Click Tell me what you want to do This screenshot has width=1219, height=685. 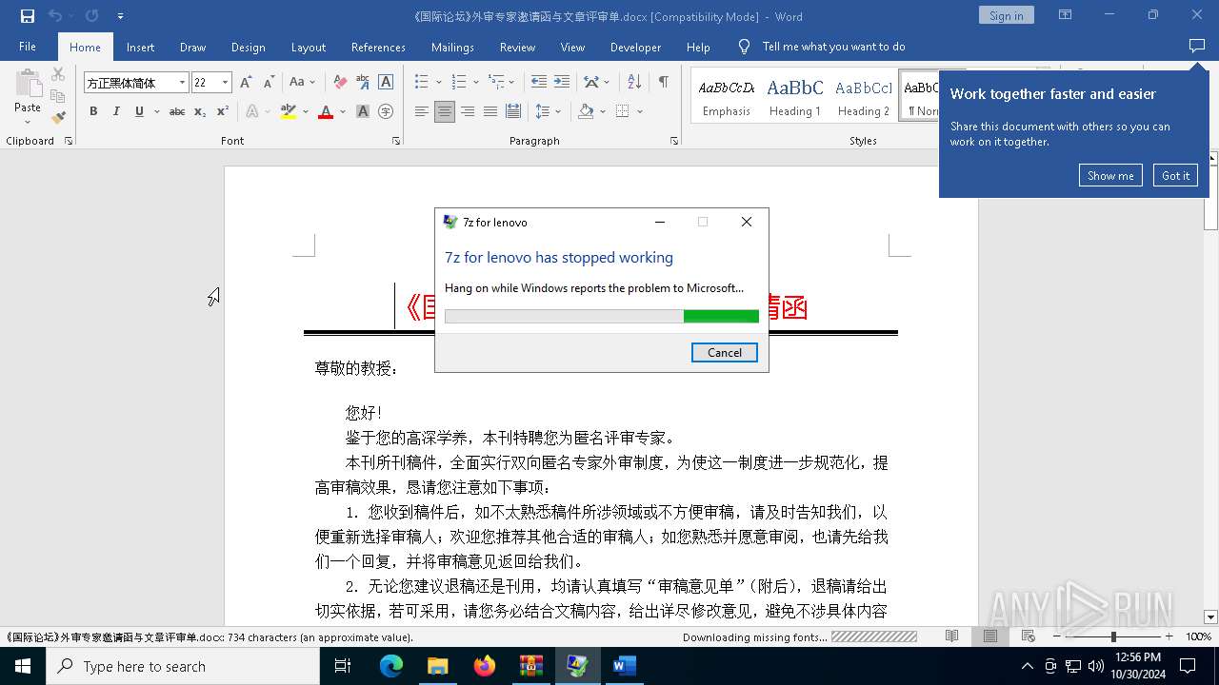[x=833, y=47]
